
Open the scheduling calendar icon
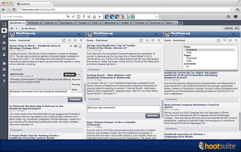point(78,16)
